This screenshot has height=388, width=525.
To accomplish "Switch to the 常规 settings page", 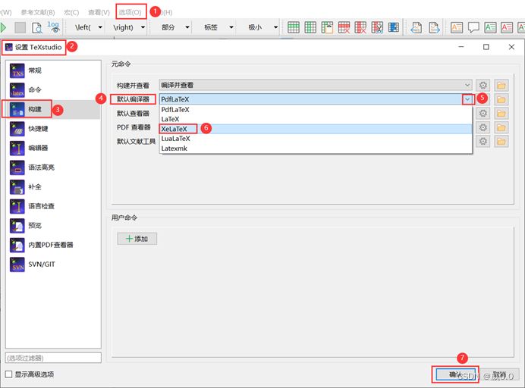I will (x=53, y=70).
